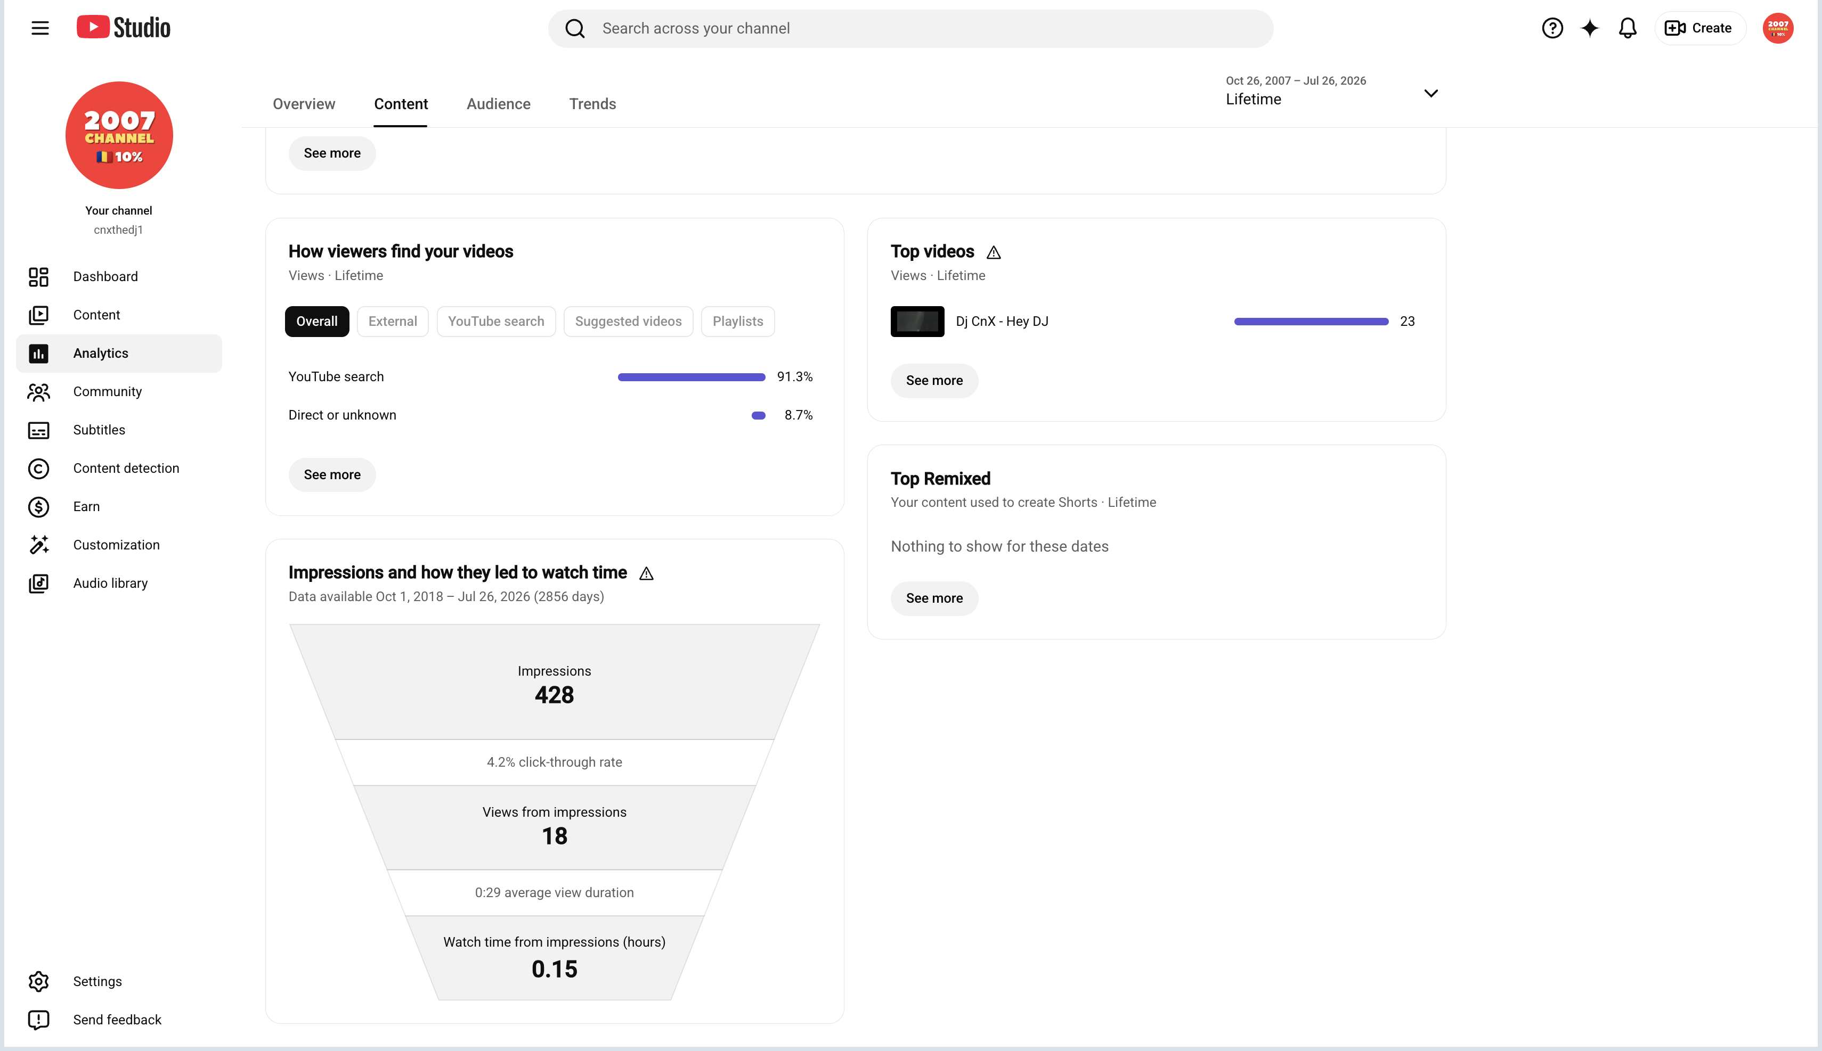Click the Watch time from impressions segment
Screen dimensions: 1822x1051
554,958
